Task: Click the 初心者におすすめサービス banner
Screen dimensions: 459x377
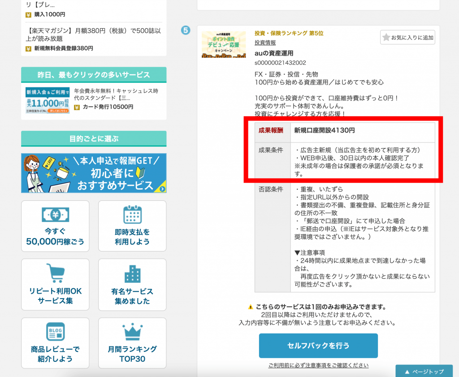Action: click(x=93, y=173)
